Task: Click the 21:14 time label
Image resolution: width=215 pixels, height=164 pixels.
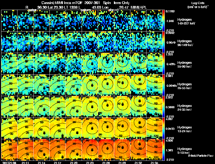Action: (41, 163)
